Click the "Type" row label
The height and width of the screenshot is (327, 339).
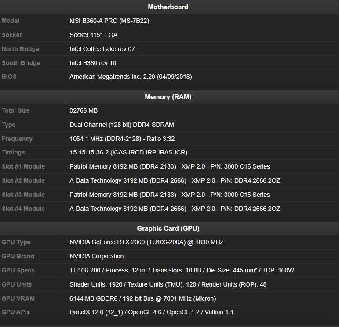(8, 125)
